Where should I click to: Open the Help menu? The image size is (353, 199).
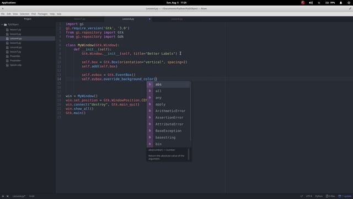pos(52,14)
